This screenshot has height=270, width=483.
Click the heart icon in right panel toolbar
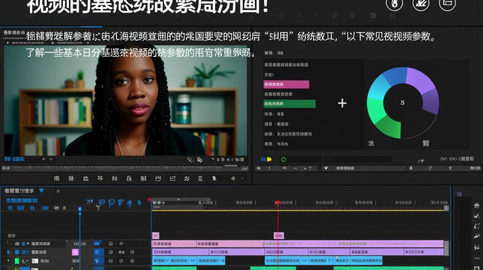[x=326, y=168]
